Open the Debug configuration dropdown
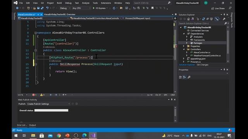 [65, 8]
